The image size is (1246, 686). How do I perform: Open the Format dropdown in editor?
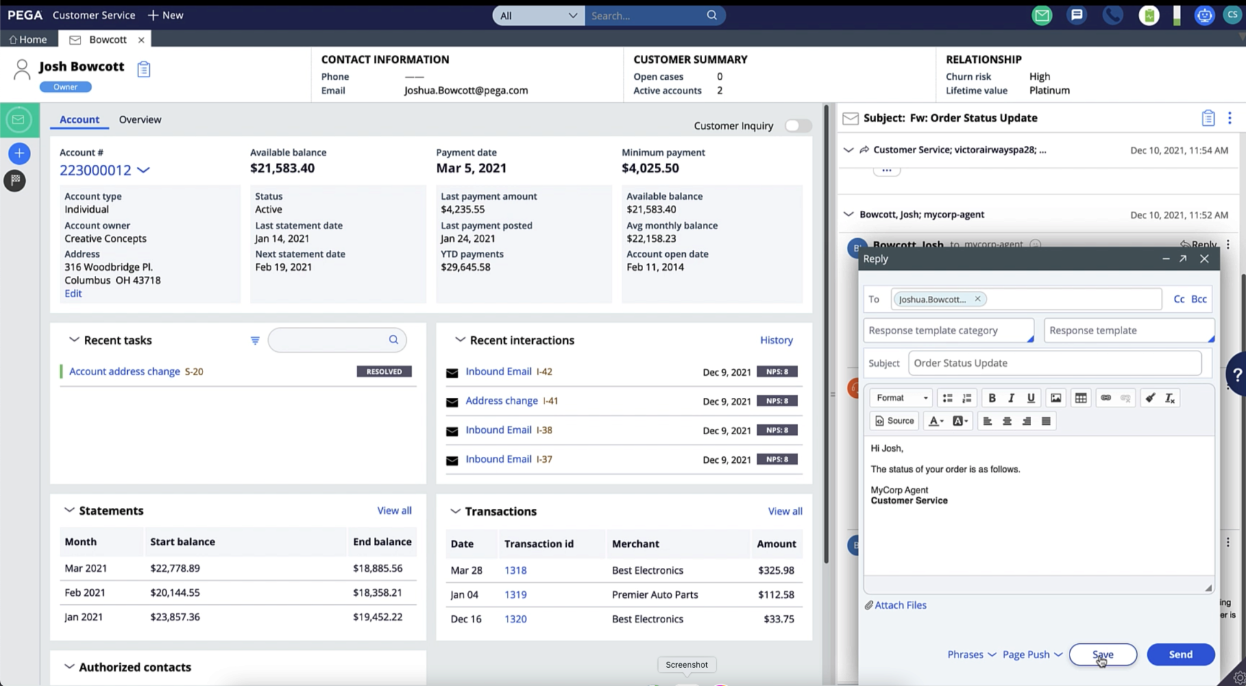tap(901, 398)
